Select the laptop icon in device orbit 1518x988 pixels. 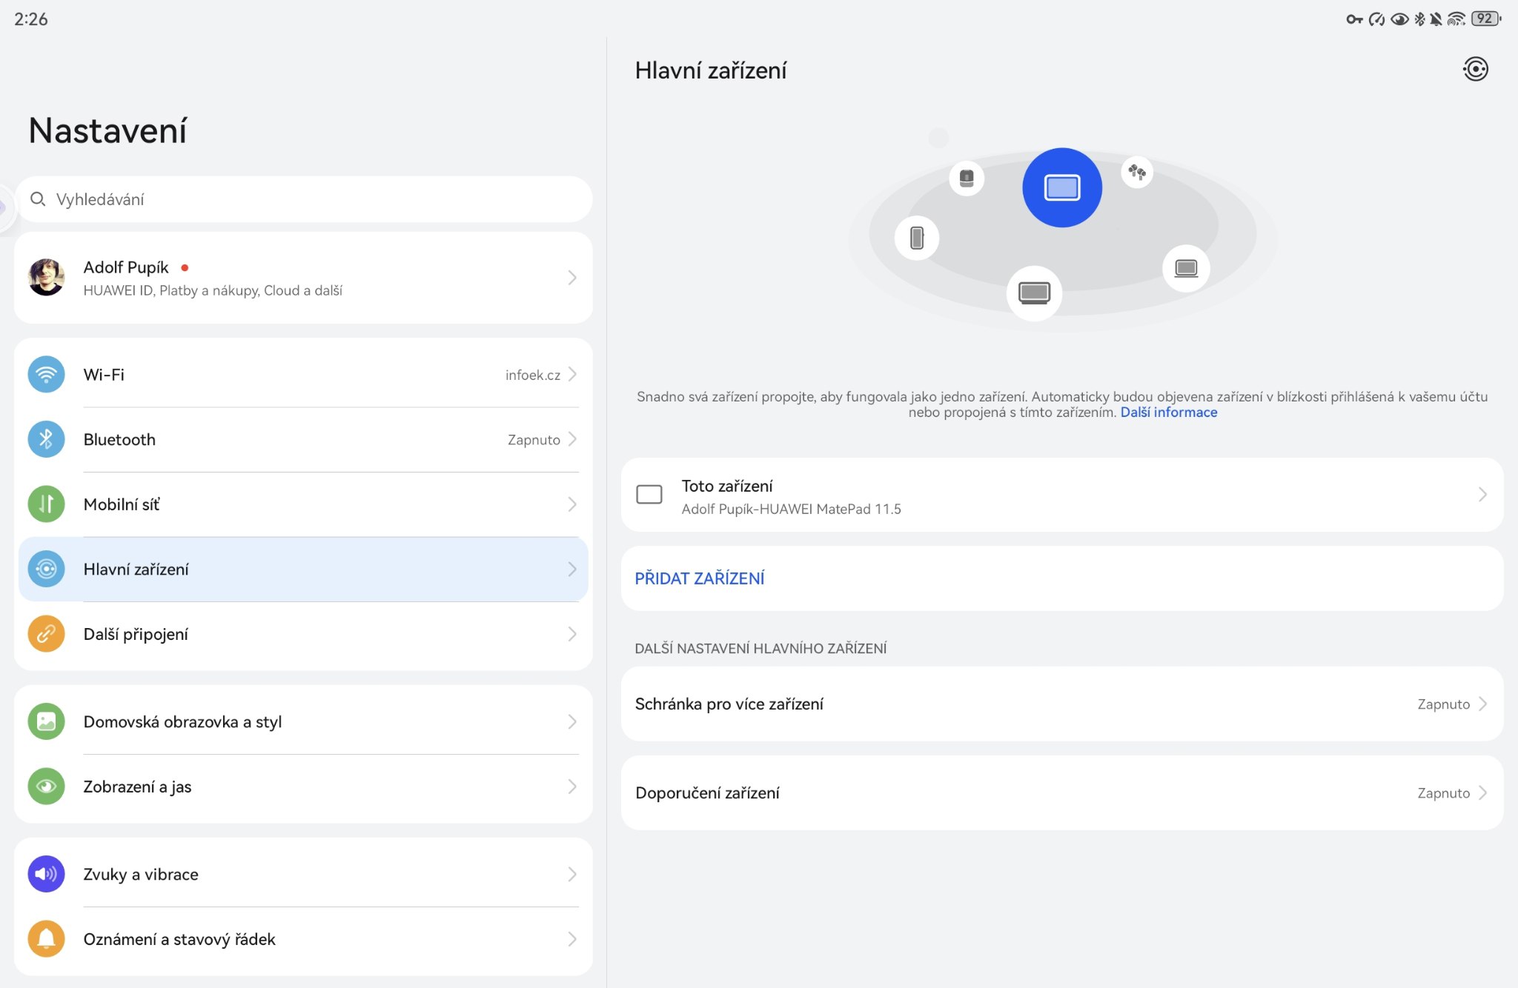(x=1186, y=268)
